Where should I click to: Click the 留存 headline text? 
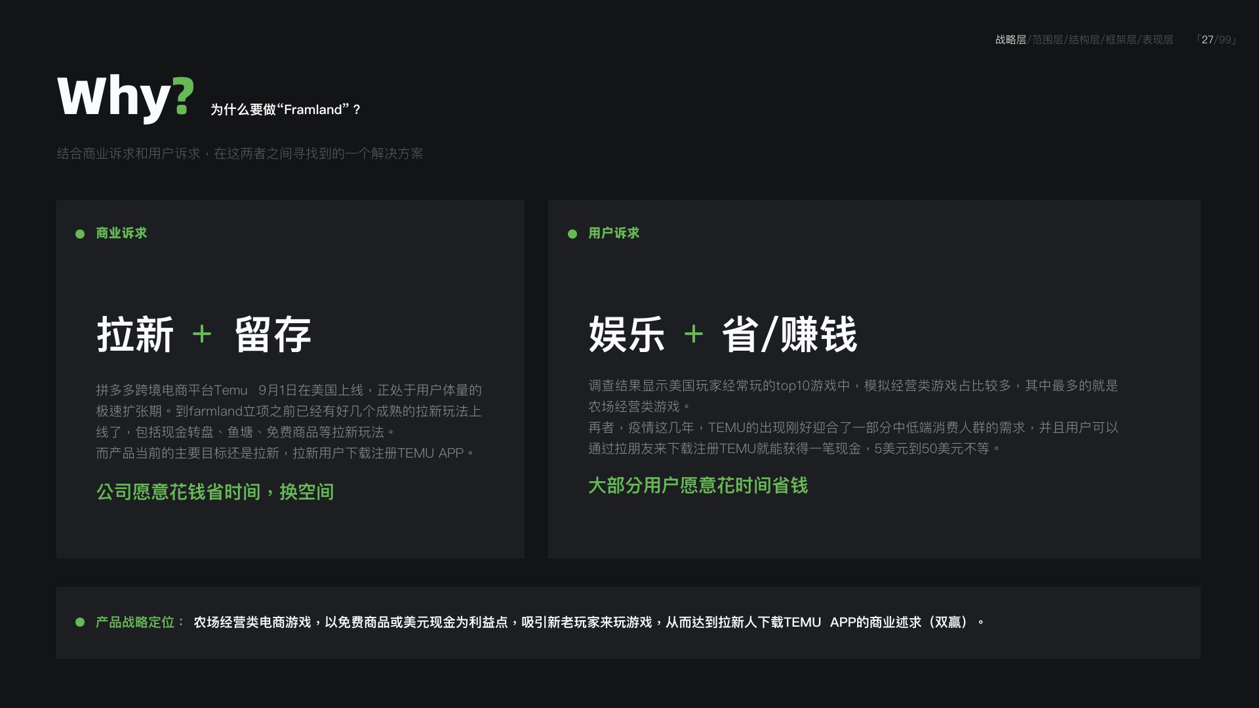pos(273,334)
